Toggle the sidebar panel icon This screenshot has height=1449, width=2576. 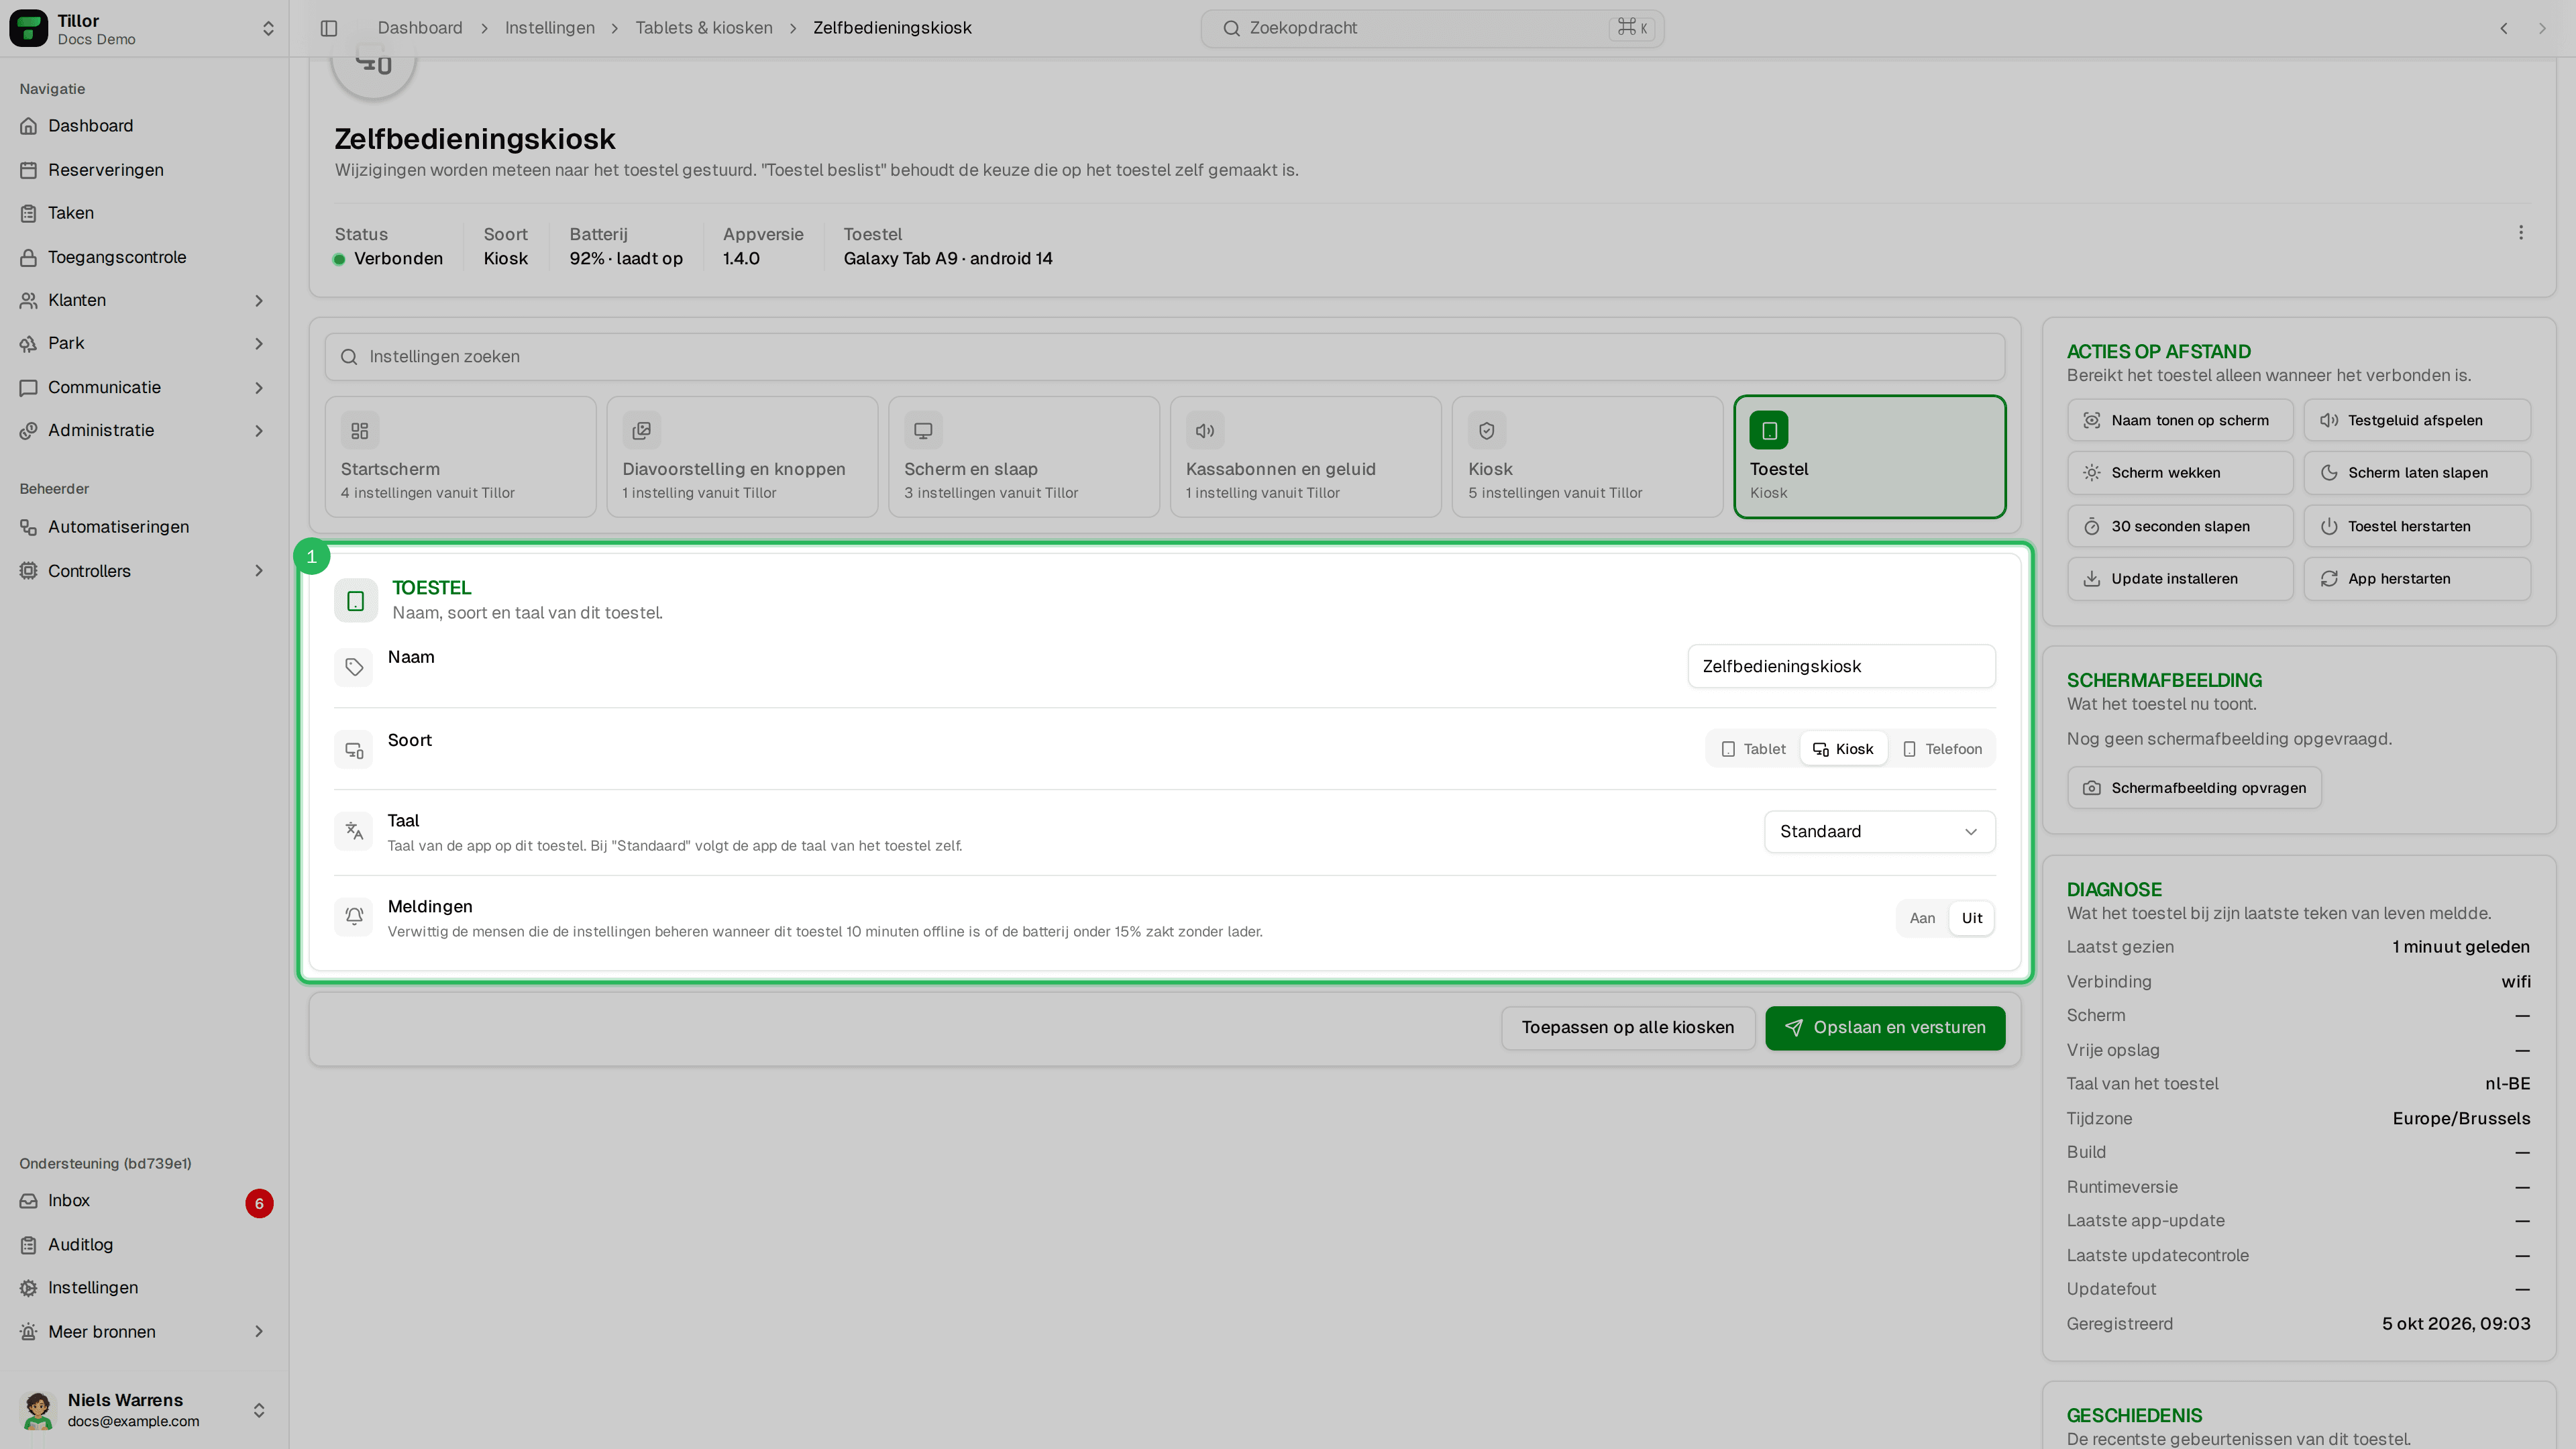tap(329, 28)
